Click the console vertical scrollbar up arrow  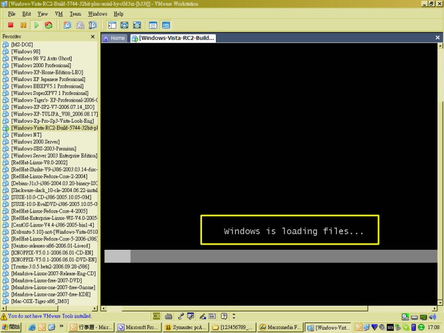440,46
